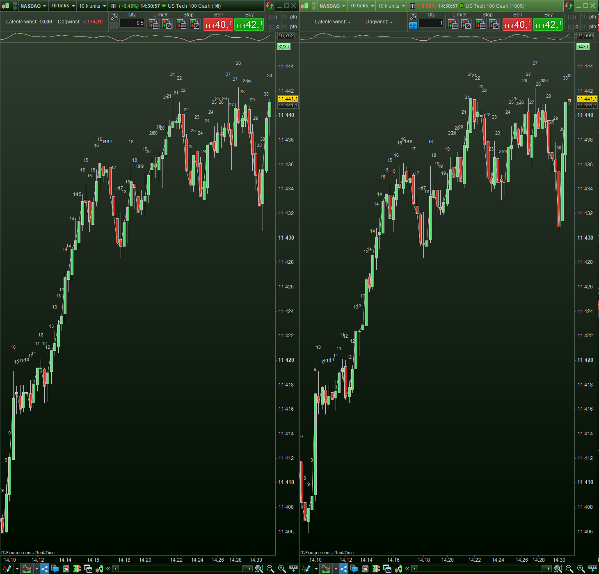Collapse toolbar with the double chevron, right chart
Screen dimensions: 599x574
tap(407, 569)
